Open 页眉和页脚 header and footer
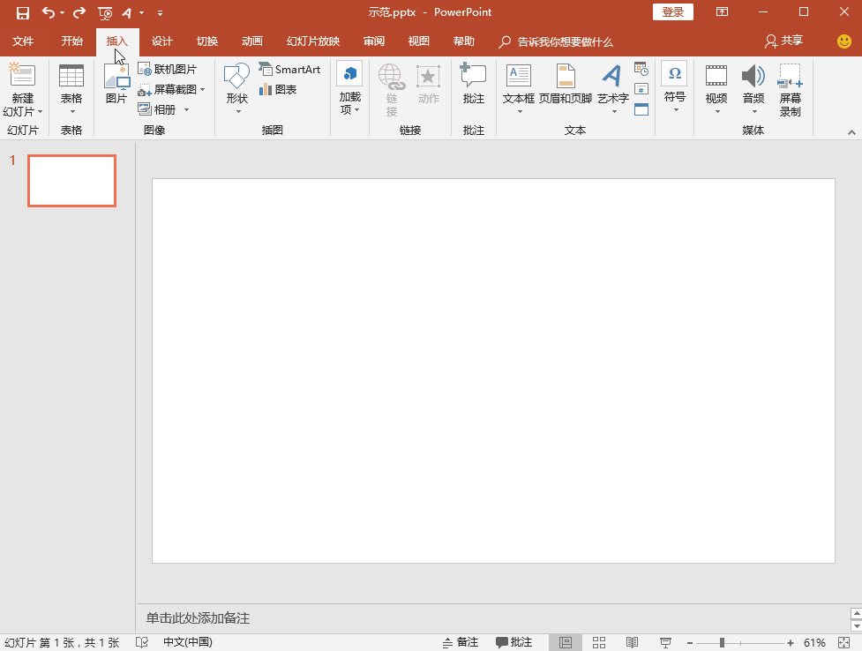 (x=565, y=85)
